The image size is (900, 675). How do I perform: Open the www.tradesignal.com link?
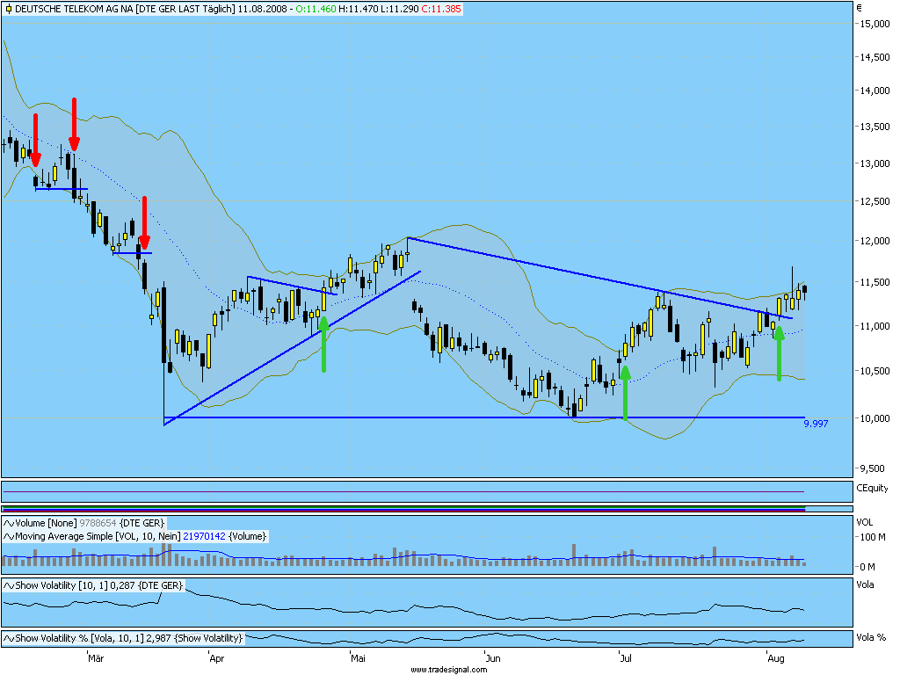click(449, 669)
